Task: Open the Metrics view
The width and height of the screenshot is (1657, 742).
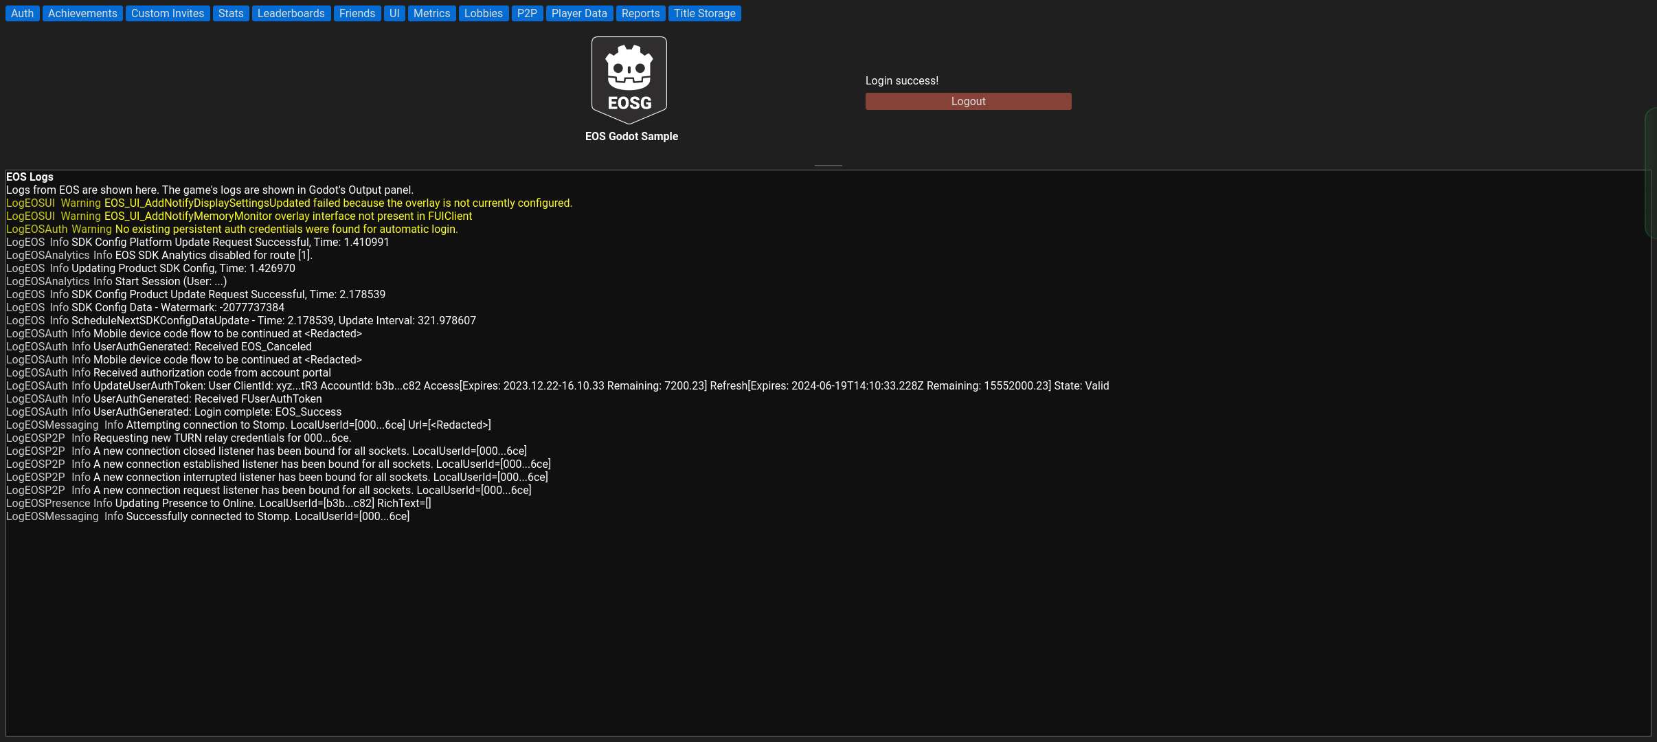Action: (x=431, y=14)
